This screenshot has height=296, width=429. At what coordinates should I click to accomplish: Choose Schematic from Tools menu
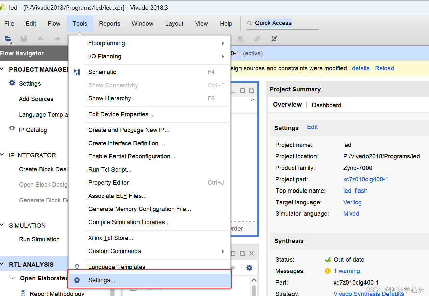[x=150, y=72]
